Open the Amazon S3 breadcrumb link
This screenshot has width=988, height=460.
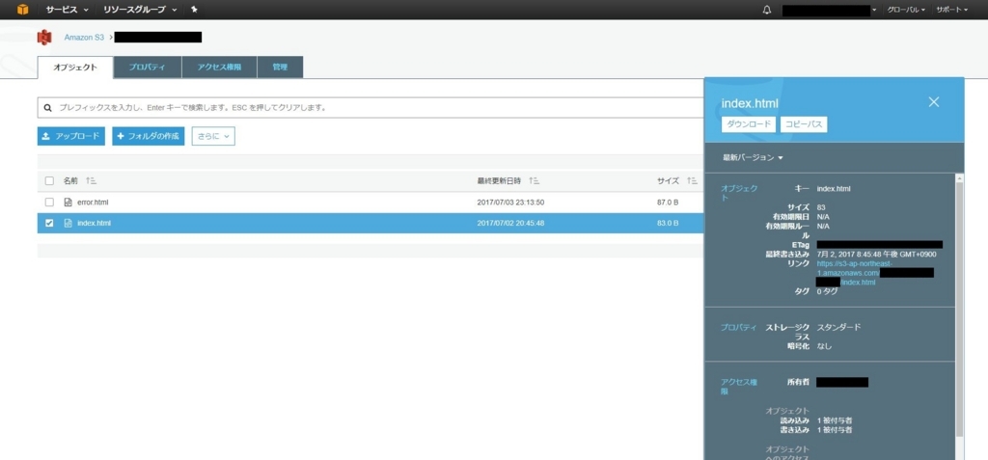click(84, 38)
